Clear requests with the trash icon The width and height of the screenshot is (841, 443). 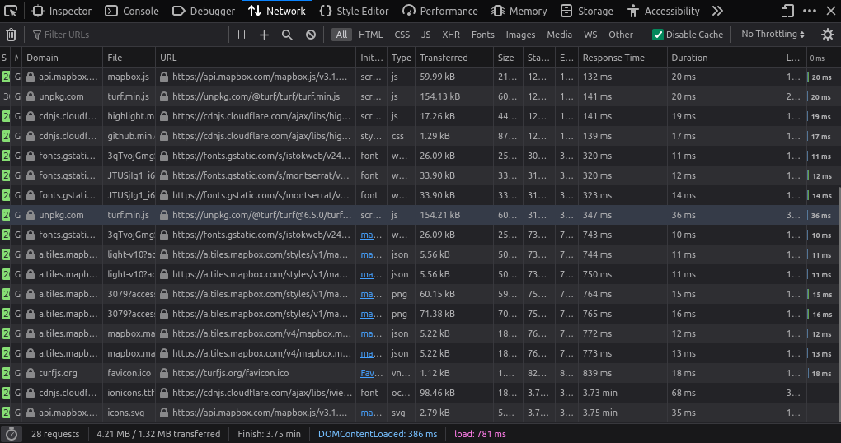[11, 35]
